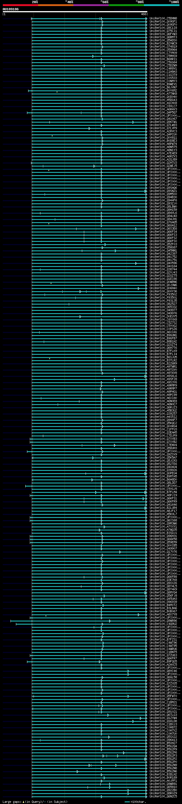Select hit label UniRef100_C1BM21
The height and width of the screenshot is (804, 182).
[163, 702]
